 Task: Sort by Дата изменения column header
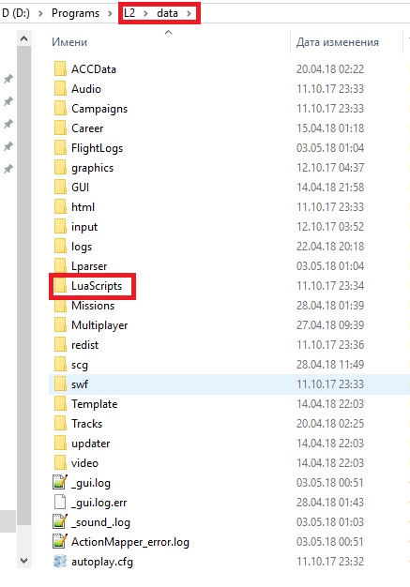[x=338, y=42]
